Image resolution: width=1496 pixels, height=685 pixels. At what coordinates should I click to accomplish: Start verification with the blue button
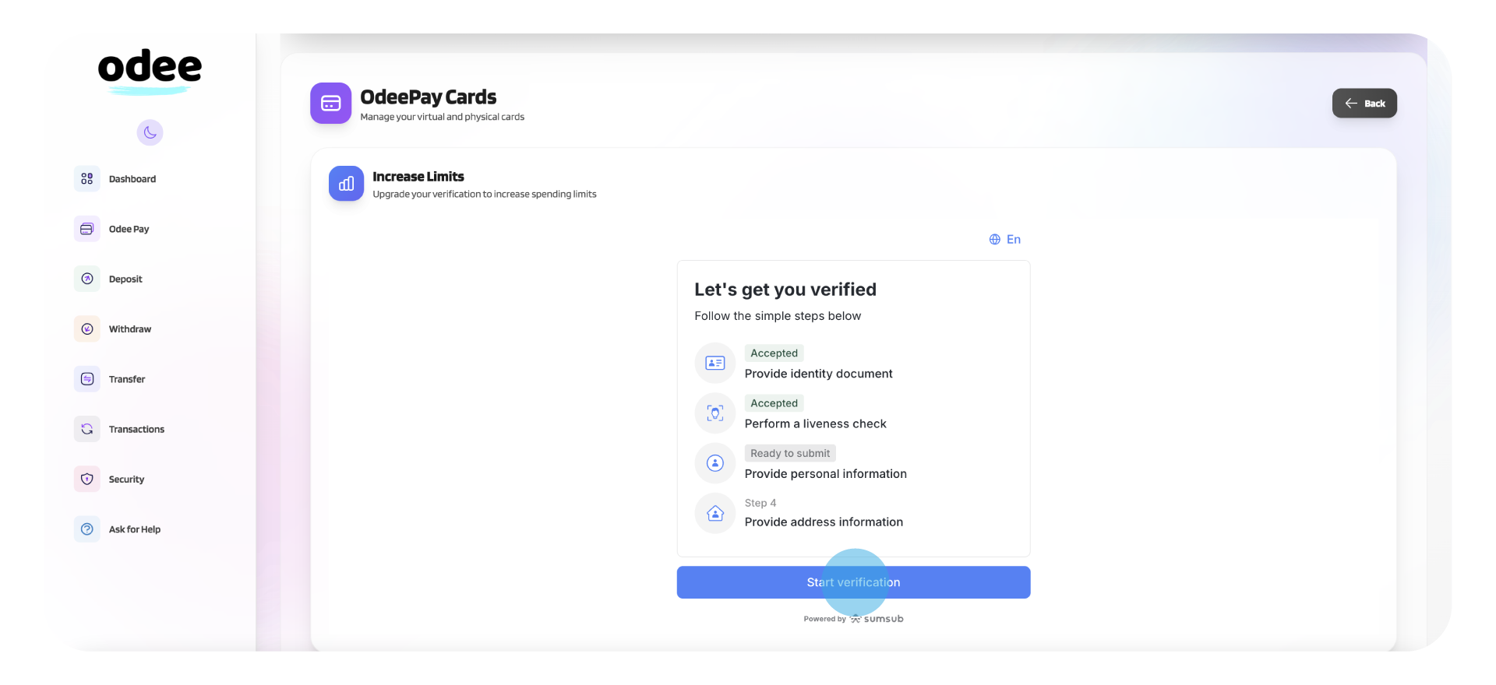point(853,582)
